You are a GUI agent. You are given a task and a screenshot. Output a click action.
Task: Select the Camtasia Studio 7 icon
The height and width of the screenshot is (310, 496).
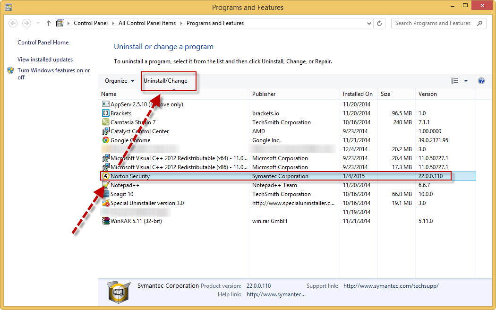(x=106, y=122)
